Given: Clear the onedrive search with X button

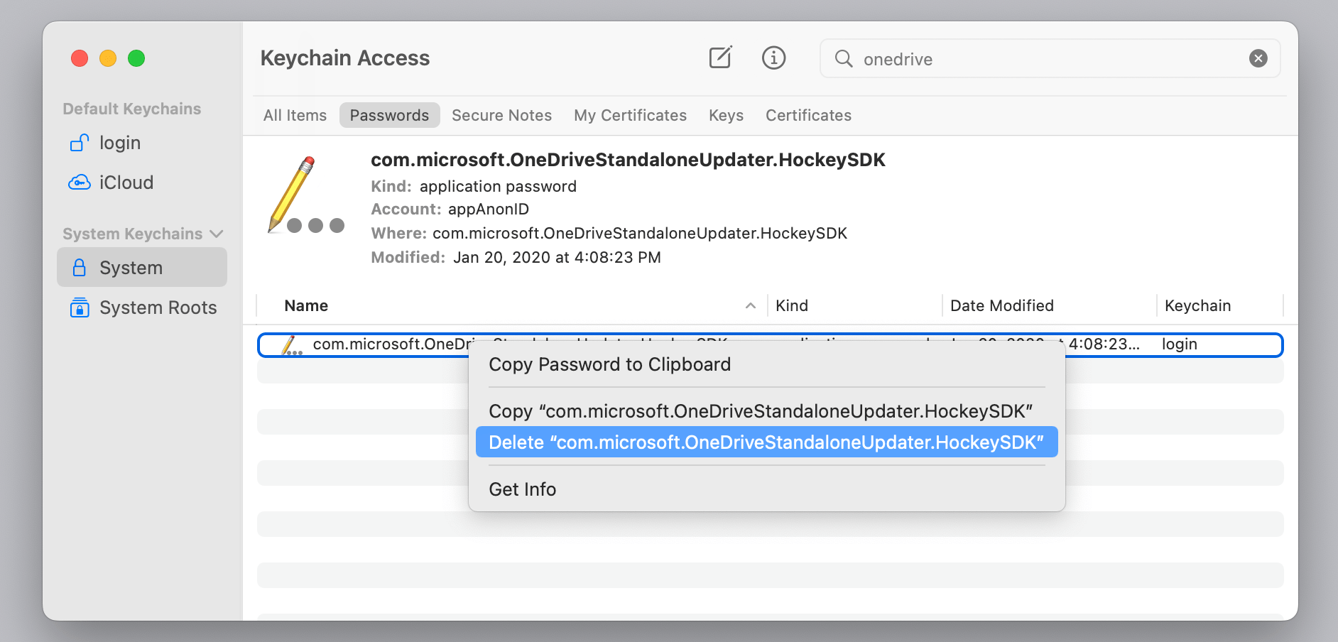Looking at the screenshot, I should click(1258, 58).
